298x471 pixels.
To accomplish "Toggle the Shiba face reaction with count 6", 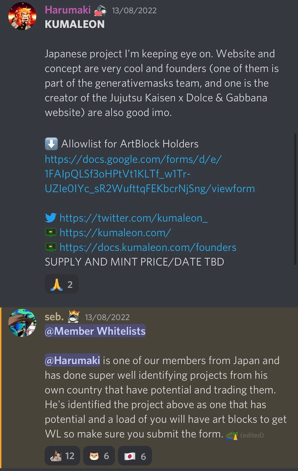I will click(99, 456).
